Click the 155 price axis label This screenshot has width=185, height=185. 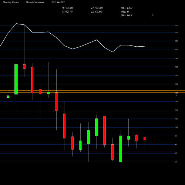(176, 33)
